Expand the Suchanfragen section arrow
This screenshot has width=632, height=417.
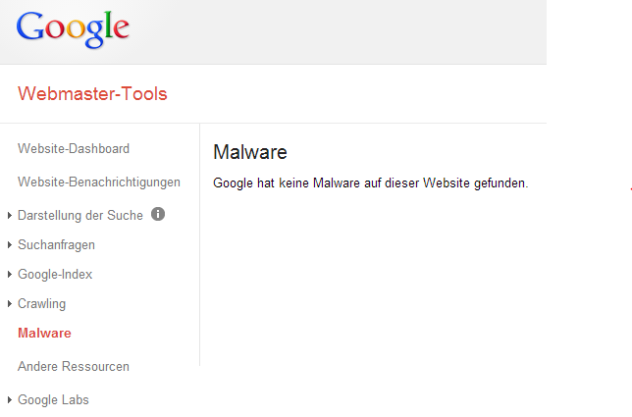coord(10,245)
